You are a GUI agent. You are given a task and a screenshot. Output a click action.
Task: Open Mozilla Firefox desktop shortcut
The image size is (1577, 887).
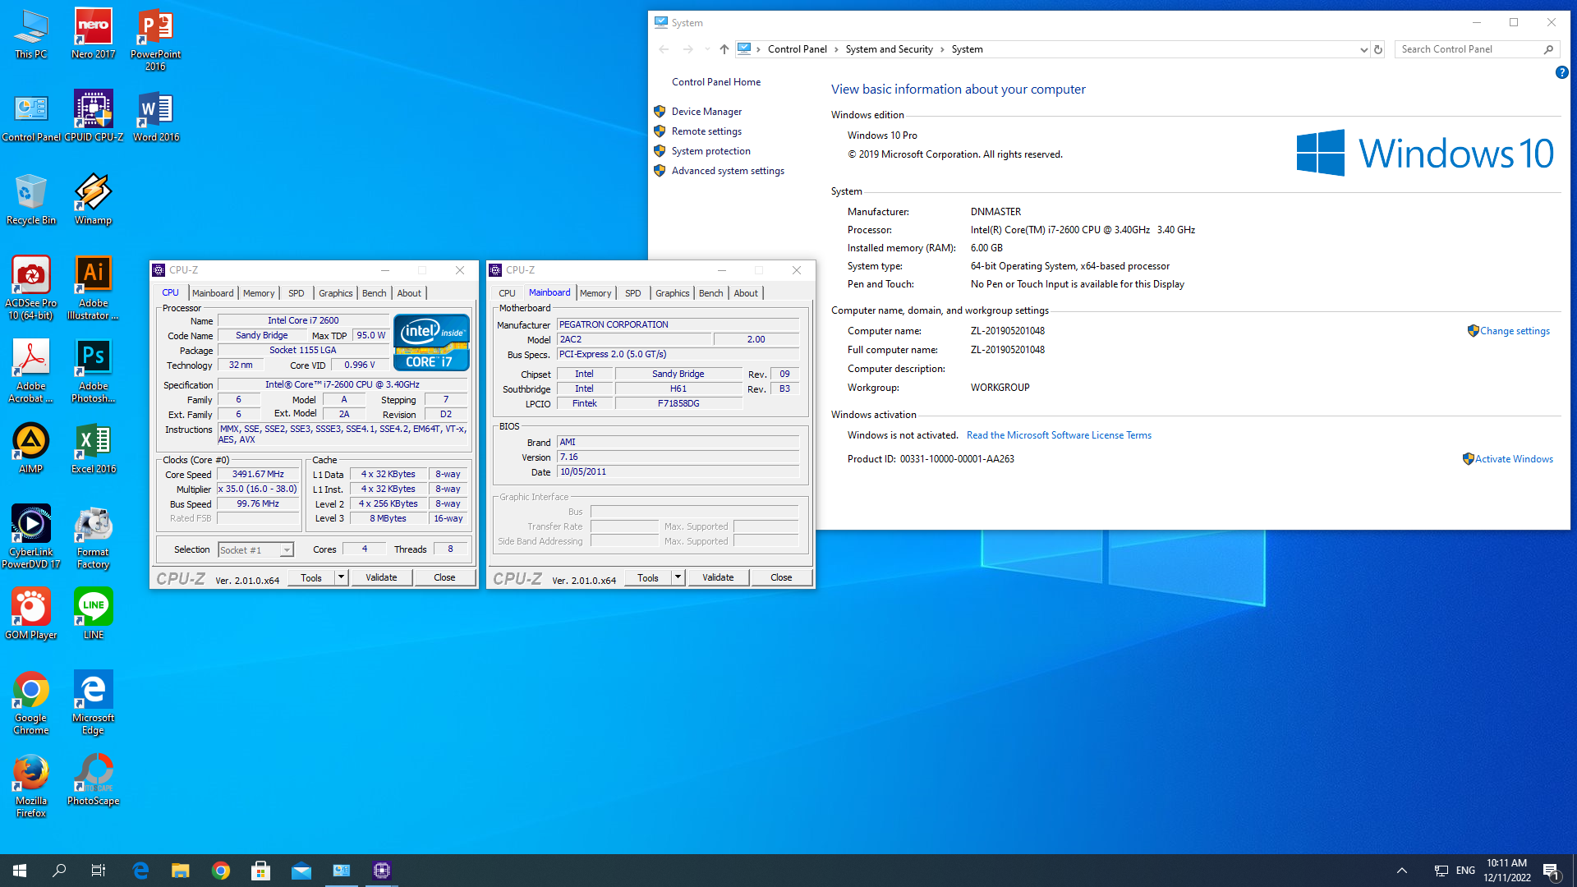click(x=31, y=786)
